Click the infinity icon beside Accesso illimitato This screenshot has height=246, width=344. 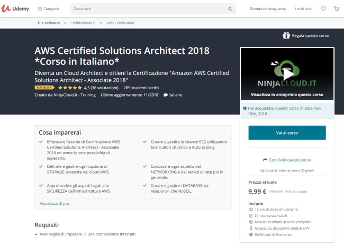(251, 222)
